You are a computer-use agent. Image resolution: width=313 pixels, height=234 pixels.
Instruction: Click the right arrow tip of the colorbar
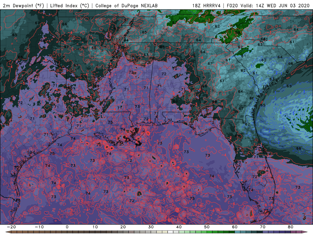click(306, 232)
